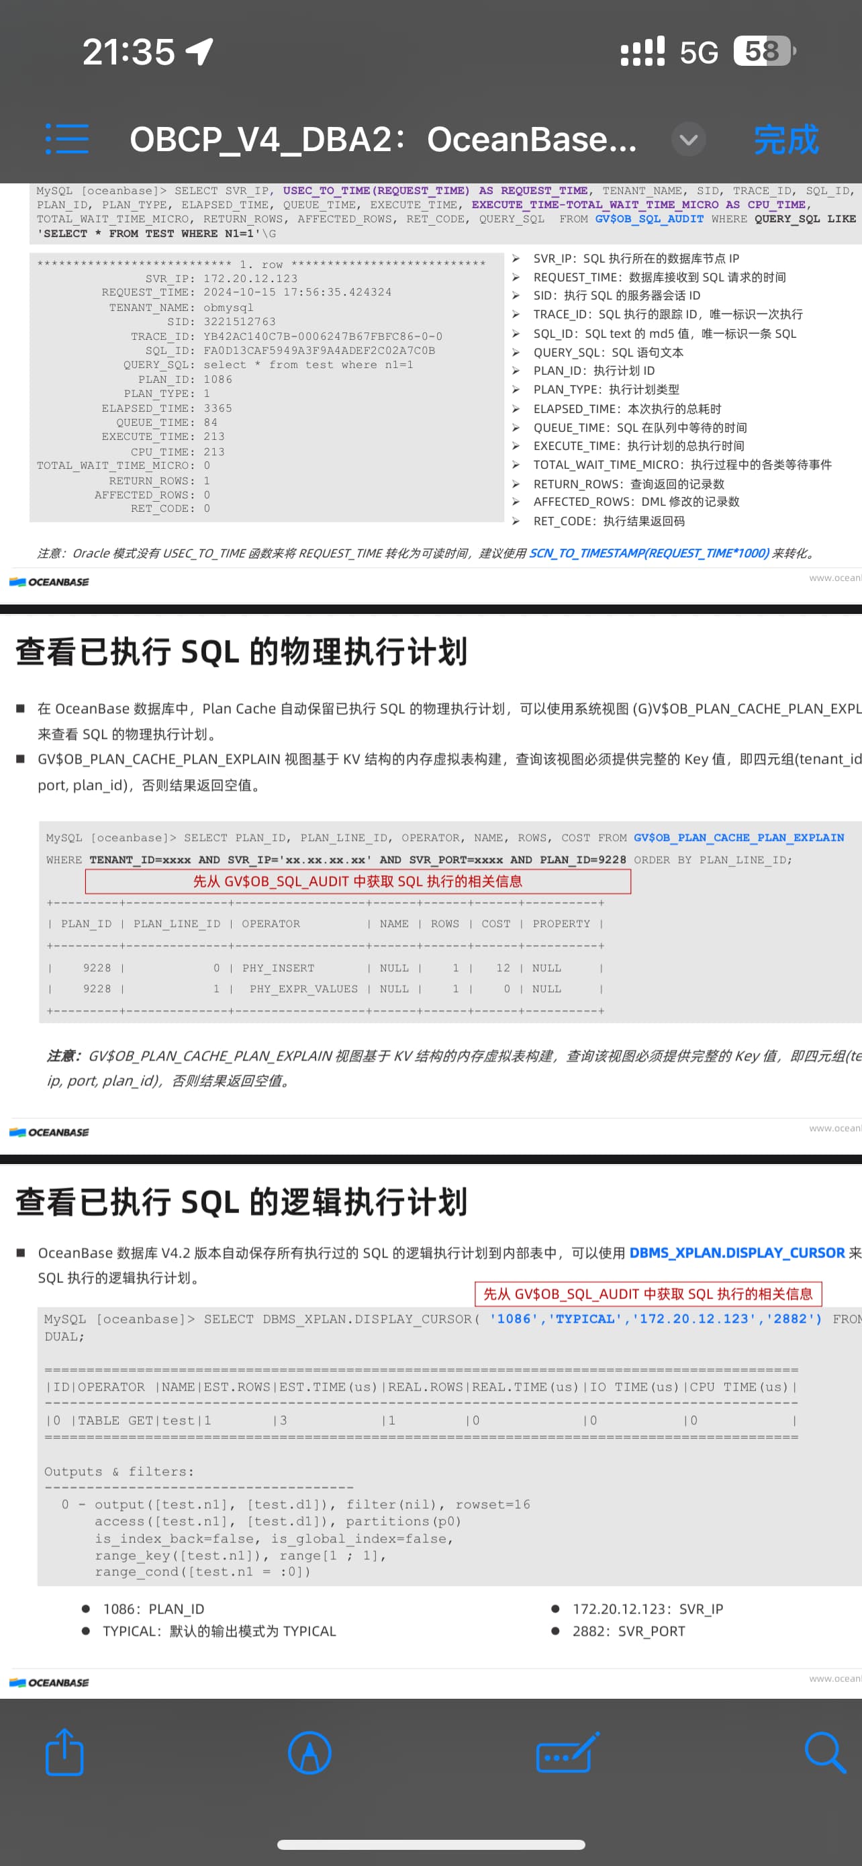
Task: Tap SVR_IP value 172.20.12.123 in row output
Action: tap(250, 278)
